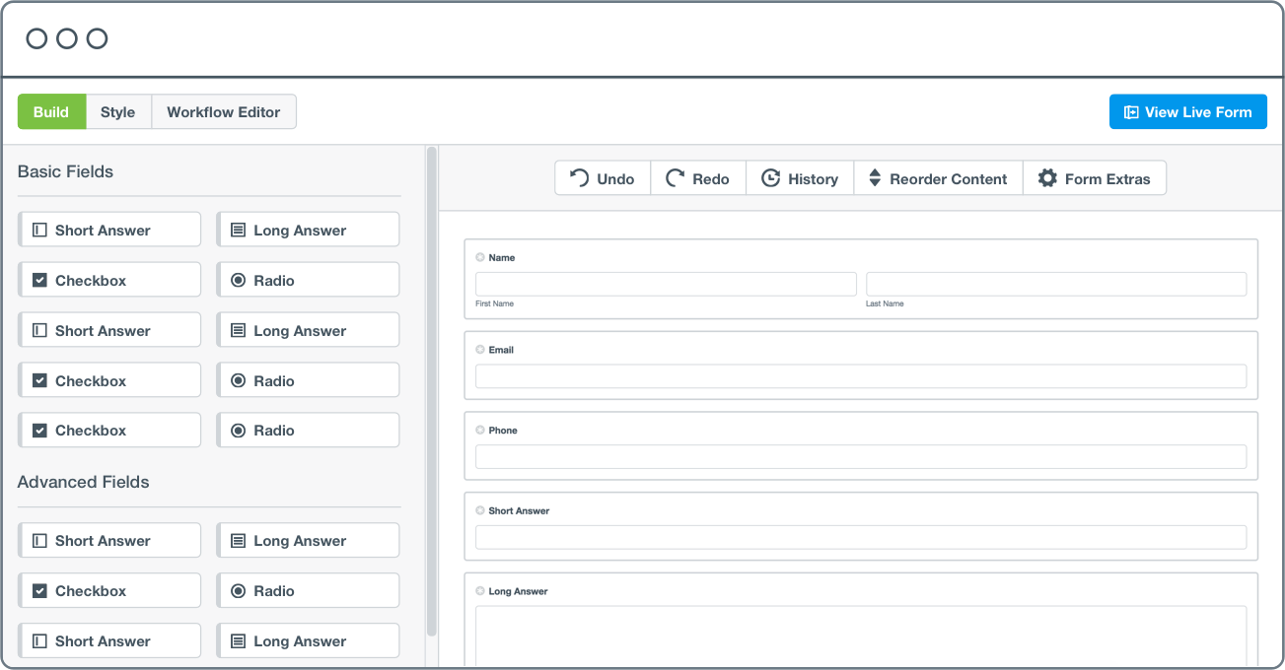
Task: Click into the Email input field
Action: 861,376
